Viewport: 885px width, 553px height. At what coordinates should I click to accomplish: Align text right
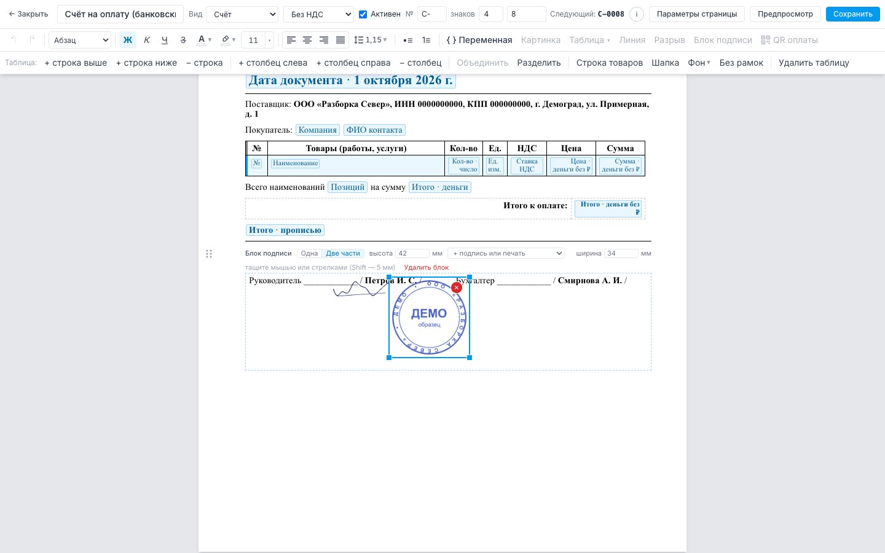pyautogui.click(x=324, y=40)
